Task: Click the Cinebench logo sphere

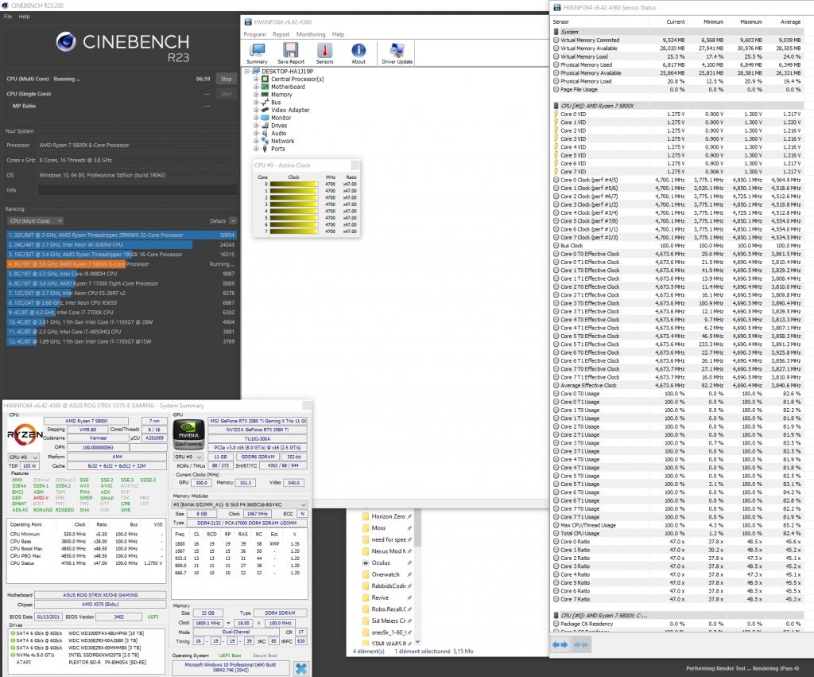Action: [x=66, y=41]
